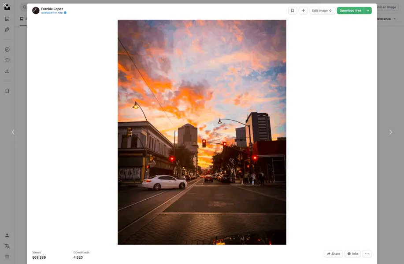Open the language translation icon
The width and height of the screenshot is (404, 264).
(7, 246)
